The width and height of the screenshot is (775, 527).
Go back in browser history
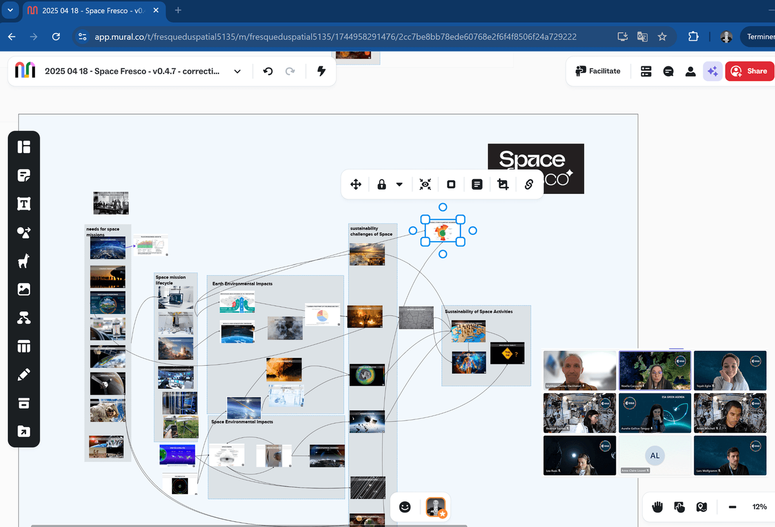tap(12, 37)
